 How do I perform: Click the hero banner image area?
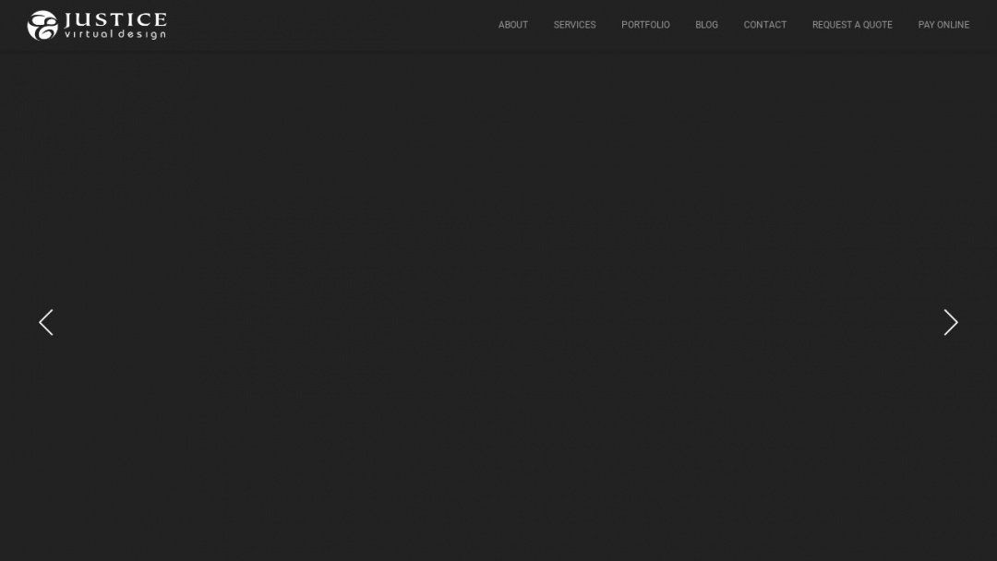tap(498, 304)
